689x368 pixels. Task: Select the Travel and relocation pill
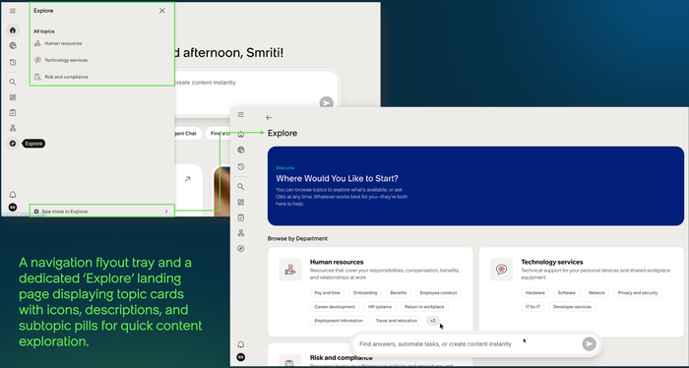397,321
